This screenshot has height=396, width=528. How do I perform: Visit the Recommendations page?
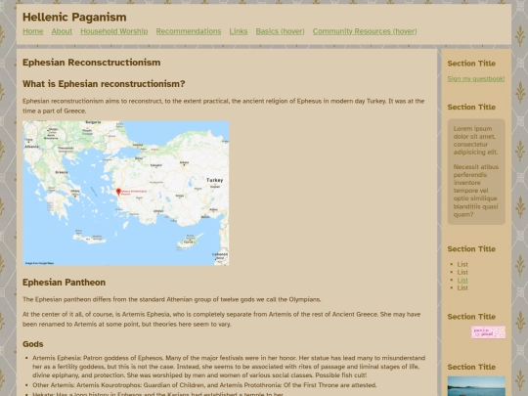coord(189,31)
